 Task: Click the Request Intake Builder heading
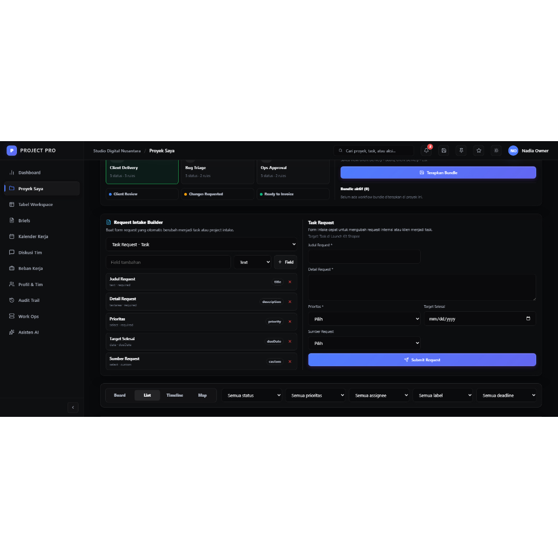[138, 222]
